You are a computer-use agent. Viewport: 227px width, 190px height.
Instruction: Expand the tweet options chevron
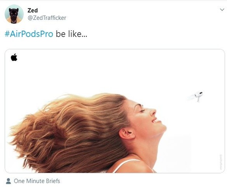222,10
